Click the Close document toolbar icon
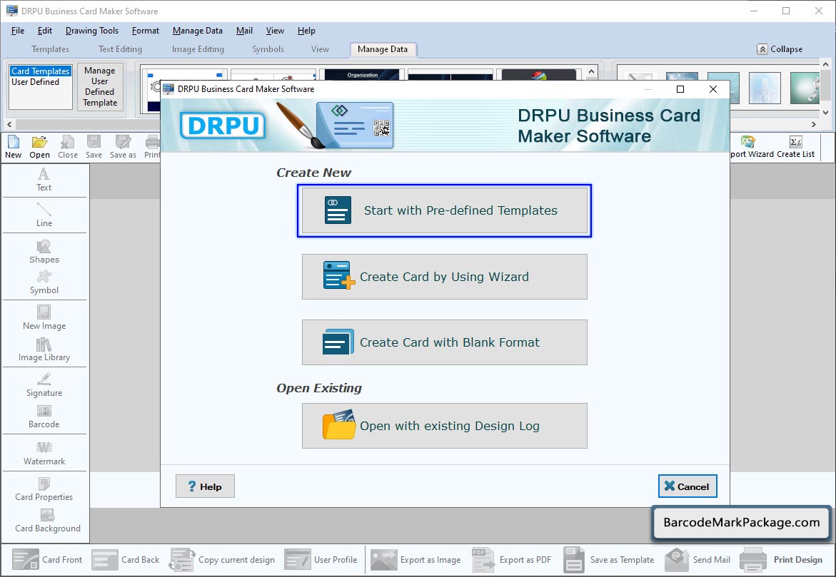Viewport: 836px width, 577px height. click(68, 146)
